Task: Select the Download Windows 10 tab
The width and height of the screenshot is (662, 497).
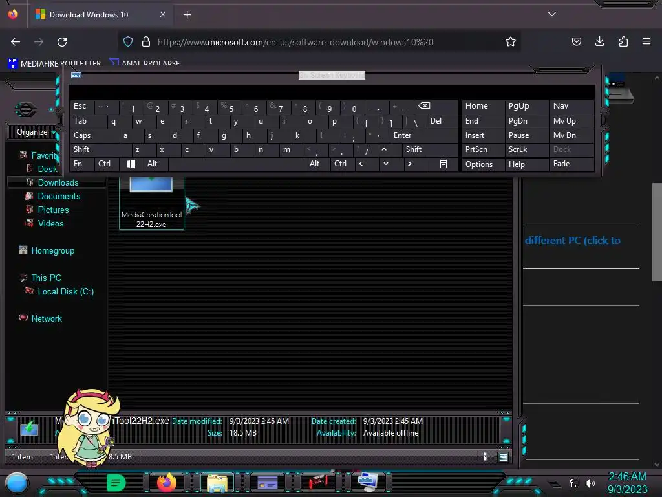Action: click(x=100, y=14)
